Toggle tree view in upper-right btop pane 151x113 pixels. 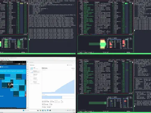[x=122, y=1]
